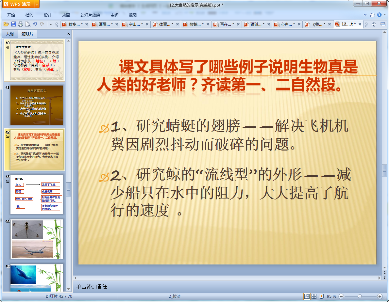Undo the last action
This screenshot has height=302, width=389.
[x=35, y=24]
